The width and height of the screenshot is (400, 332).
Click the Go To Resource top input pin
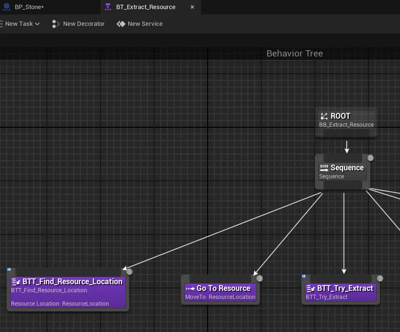[220, 279]
